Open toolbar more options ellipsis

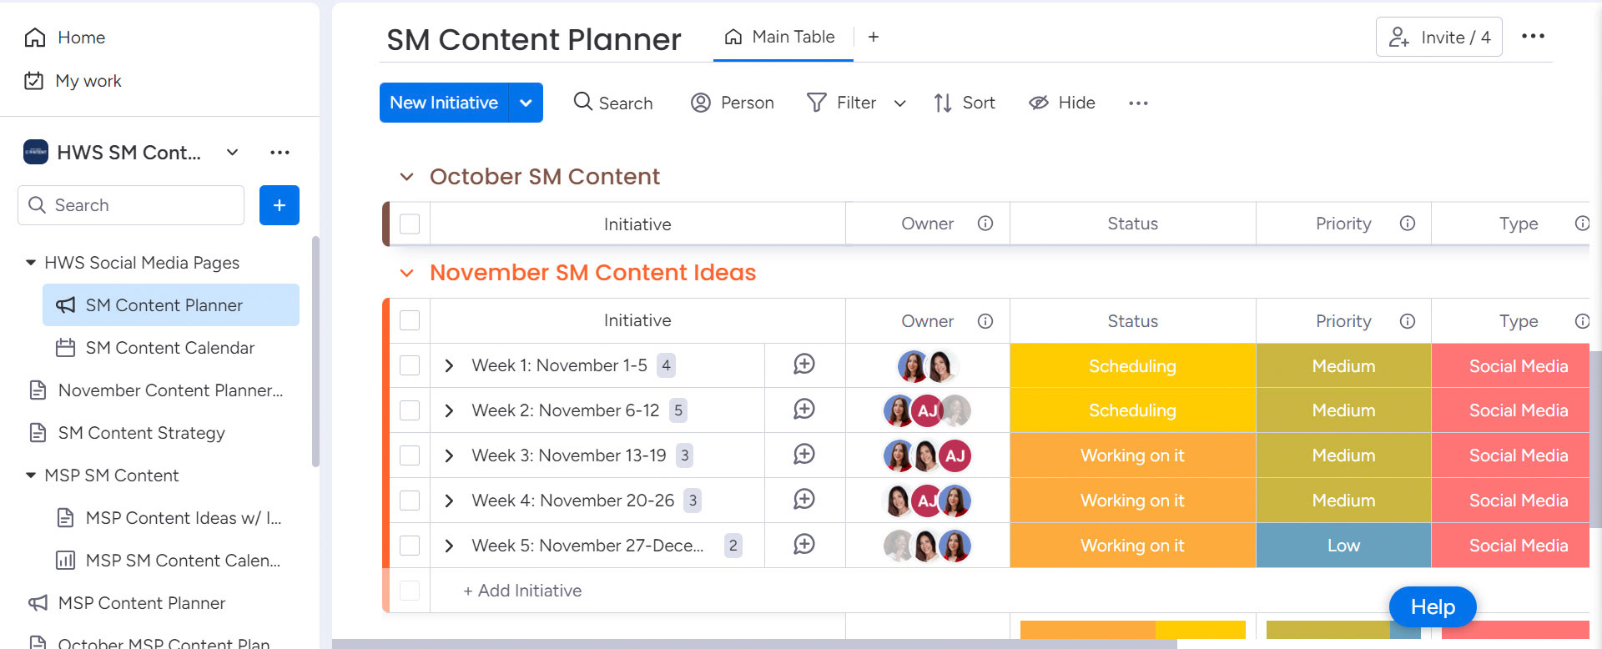click(x=1138, y=103)
